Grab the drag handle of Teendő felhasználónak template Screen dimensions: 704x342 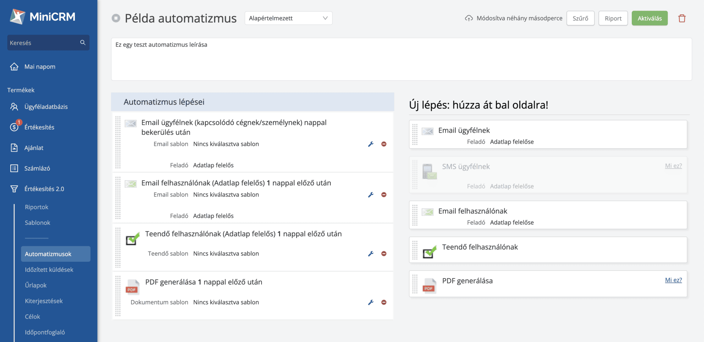[x=415, y=250]
